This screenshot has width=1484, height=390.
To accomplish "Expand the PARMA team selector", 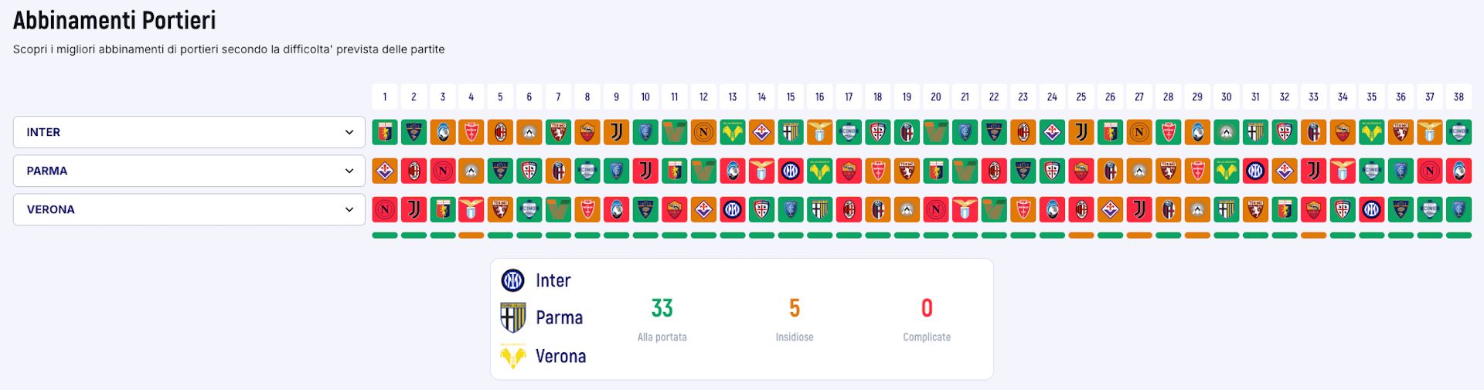I will (x=189, y=171).
